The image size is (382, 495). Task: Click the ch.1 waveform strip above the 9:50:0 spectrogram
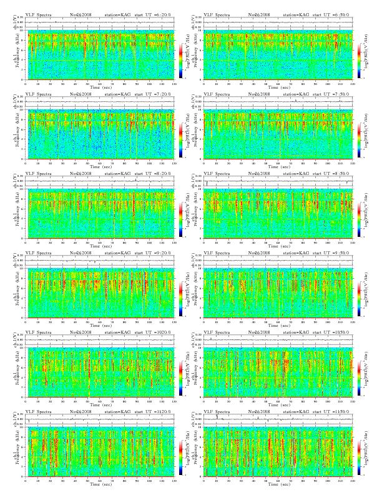click(x=278, y=261)
